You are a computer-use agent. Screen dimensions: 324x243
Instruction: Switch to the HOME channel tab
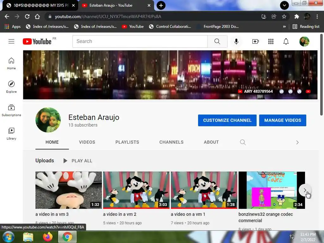tap(52, 142)
